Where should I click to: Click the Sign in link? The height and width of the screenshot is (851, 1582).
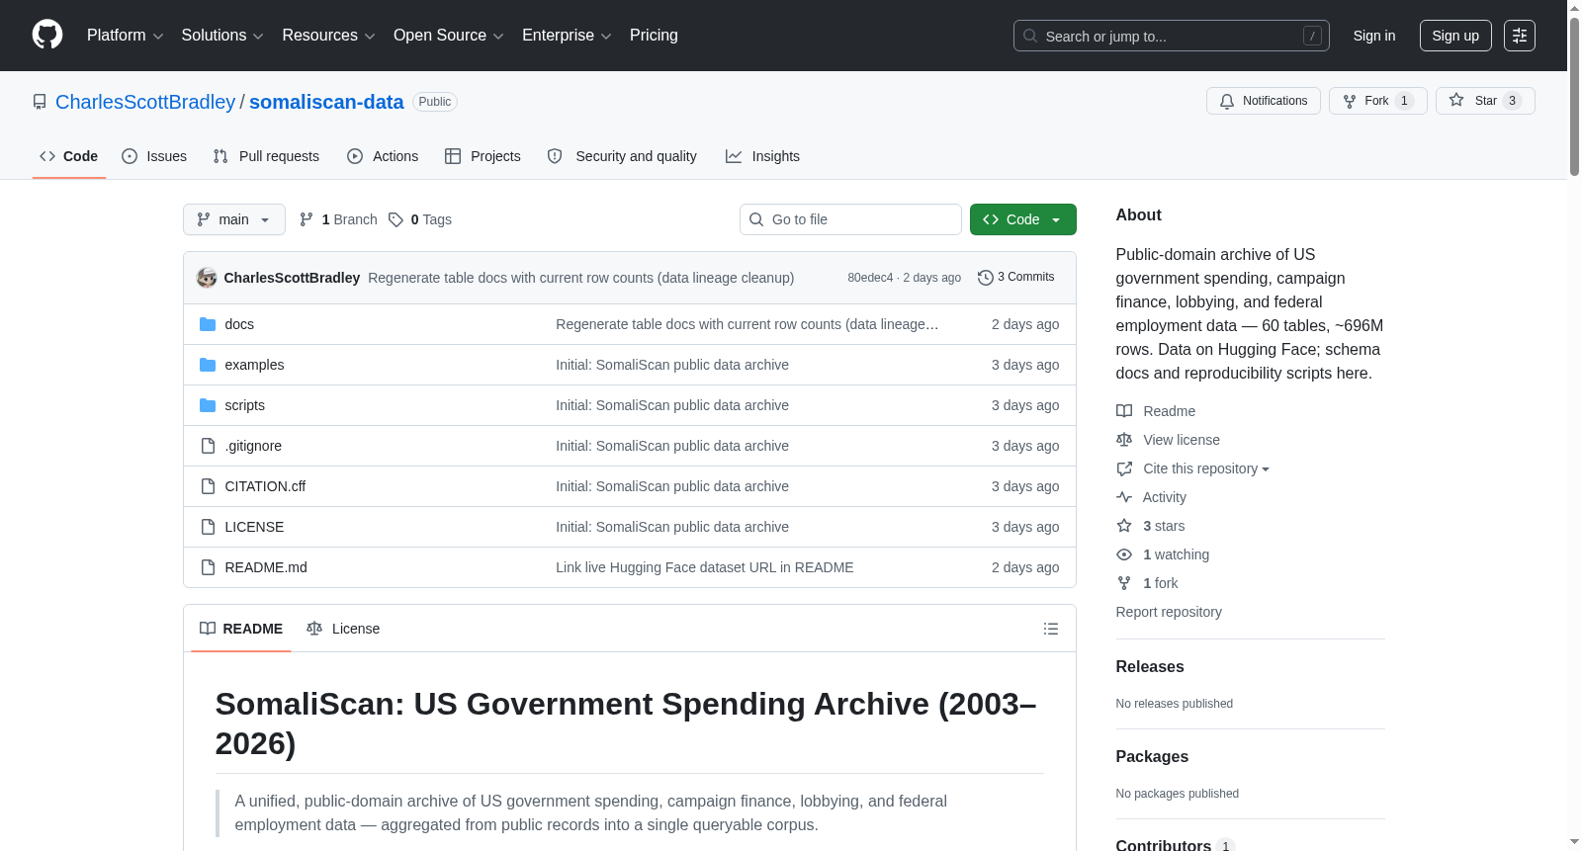[x=1374, y=36]
